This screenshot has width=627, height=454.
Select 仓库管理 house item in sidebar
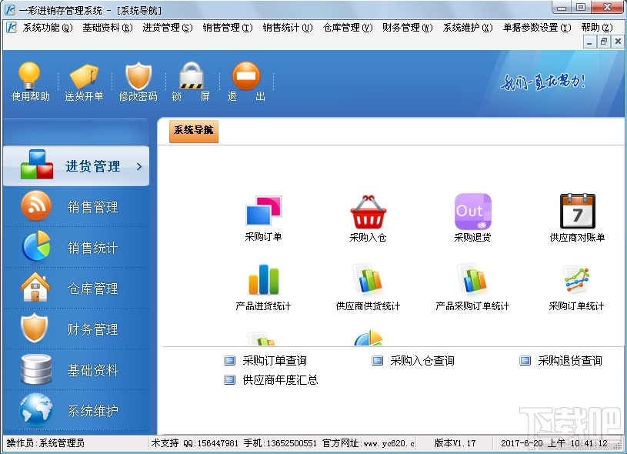pos(76,289)
